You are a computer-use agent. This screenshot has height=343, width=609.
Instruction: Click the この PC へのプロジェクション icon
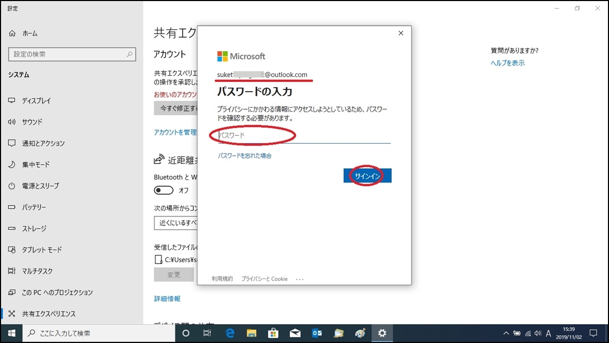[x=12, y=292]
